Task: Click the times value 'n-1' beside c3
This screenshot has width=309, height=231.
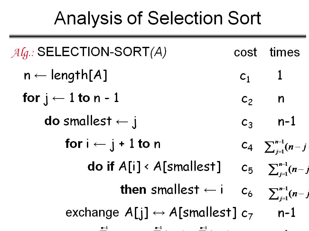Action: 287,121
